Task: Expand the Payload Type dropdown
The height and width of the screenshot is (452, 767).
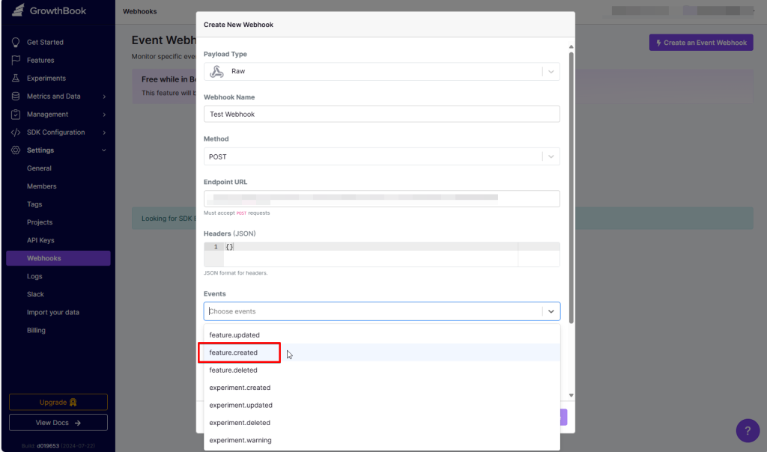Action: coord(551,71)
